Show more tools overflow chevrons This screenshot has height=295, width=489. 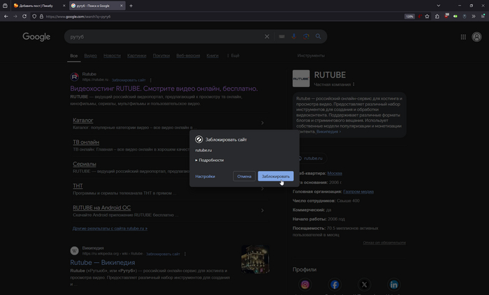click(x=474, y=16)
